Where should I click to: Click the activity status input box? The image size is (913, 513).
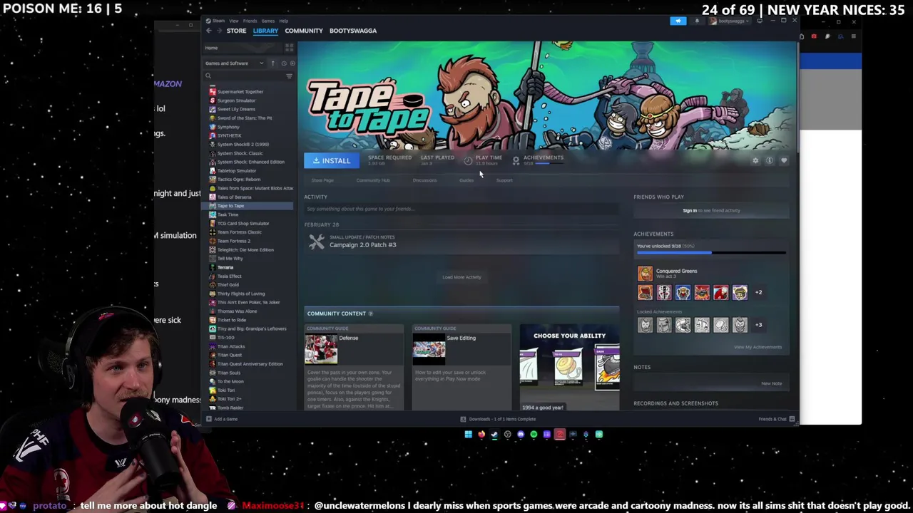click(x=461, y=209)
